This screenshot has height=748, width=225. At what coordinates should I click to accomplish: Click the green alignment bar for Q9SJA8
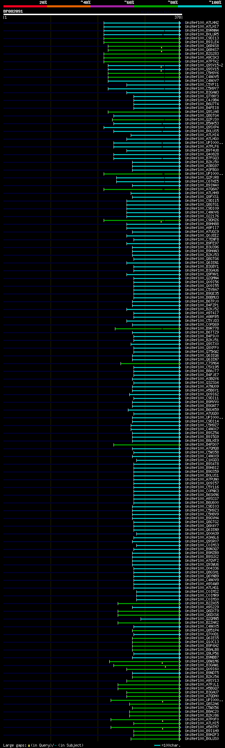pyautogui.click(x=143, y=112)
